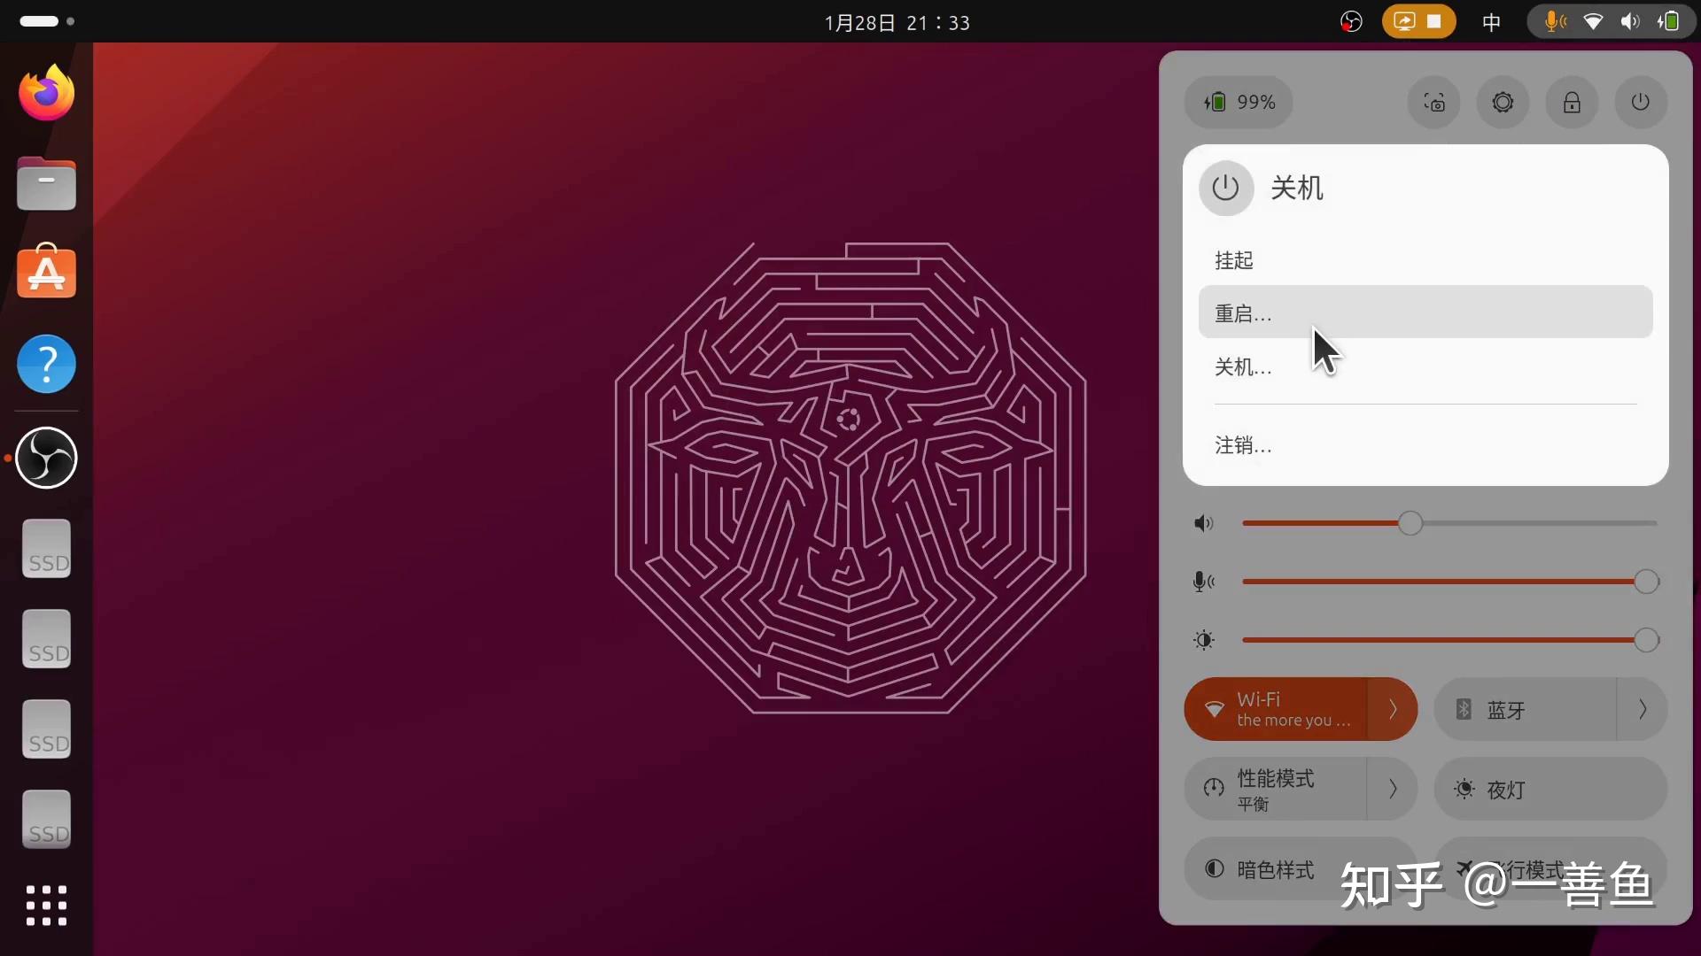1701x956 pixels.
Task: Click 挂起 to suspend the system
Action: point(1233,260)
